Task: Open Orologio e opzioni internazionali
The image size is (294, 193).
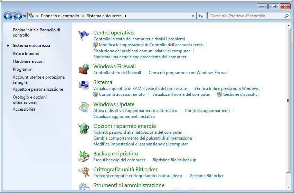Action: click(30, 100)
